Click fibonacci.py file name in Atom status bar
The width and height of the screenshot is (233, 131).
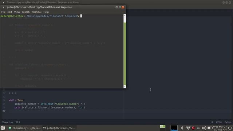[7, 122]
